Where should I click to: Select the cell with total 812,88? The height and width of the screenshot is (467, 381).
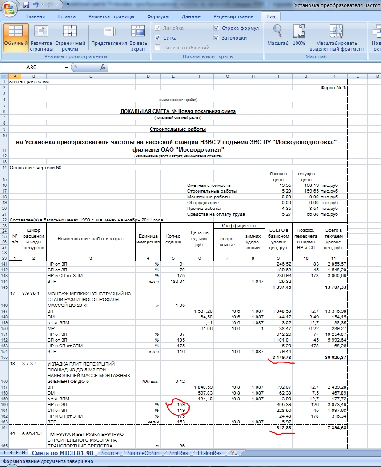[x=278, y=428]
